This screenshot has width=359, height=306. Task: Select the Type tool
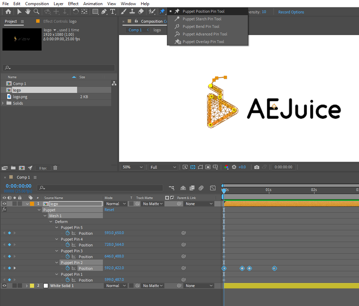coord(113,11)
